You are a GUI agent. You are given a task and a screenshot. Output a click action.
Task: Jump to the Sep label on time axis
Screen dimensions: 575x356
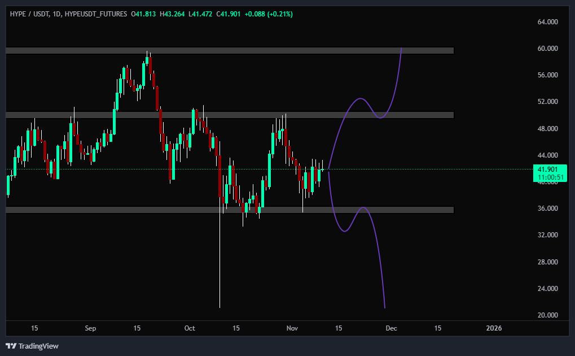[x=91, y=328]
